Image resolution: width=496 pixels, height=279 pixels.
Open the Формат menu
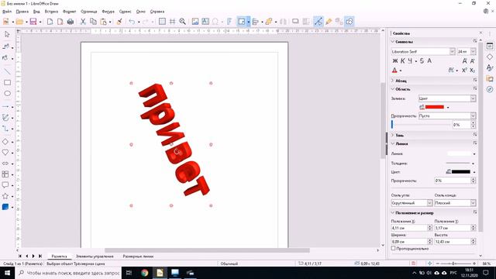tap(69, 12)
